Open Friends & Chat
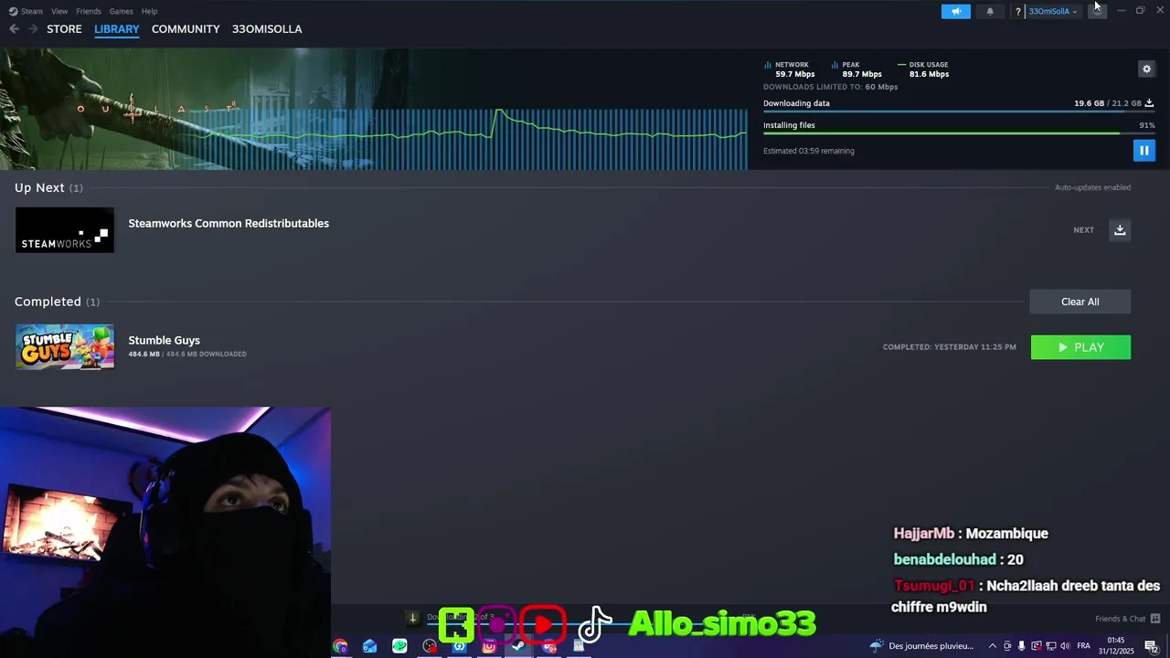This screenshot has height=658, width=1170. 1121,619
